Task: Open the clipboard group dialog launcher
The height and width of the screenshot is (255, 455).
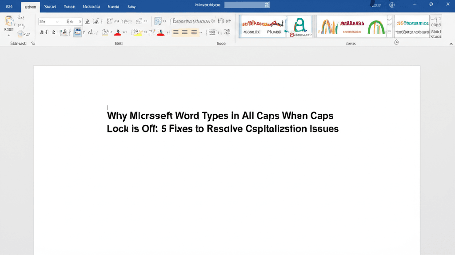Action: point(33,43)
